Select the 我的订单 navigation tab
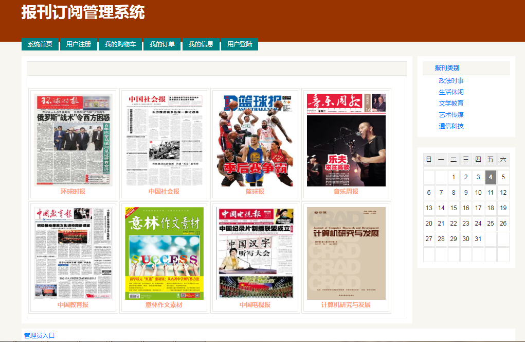The image size is (525, 342). 162,44
